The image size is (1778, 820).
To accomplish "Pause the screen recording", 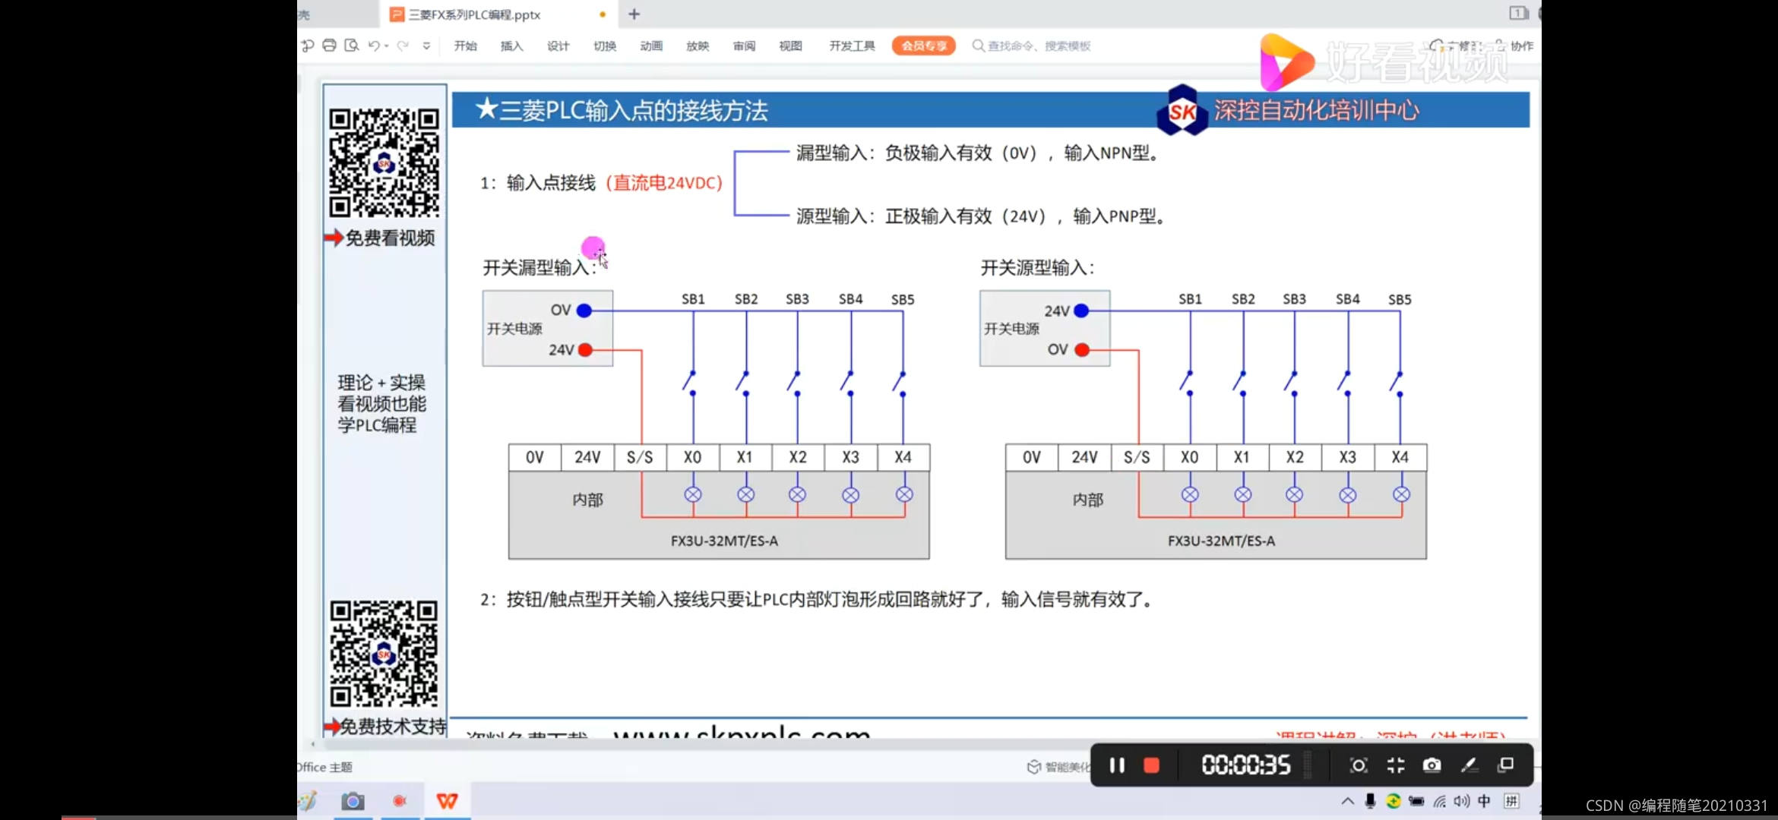I will 1116,765.
